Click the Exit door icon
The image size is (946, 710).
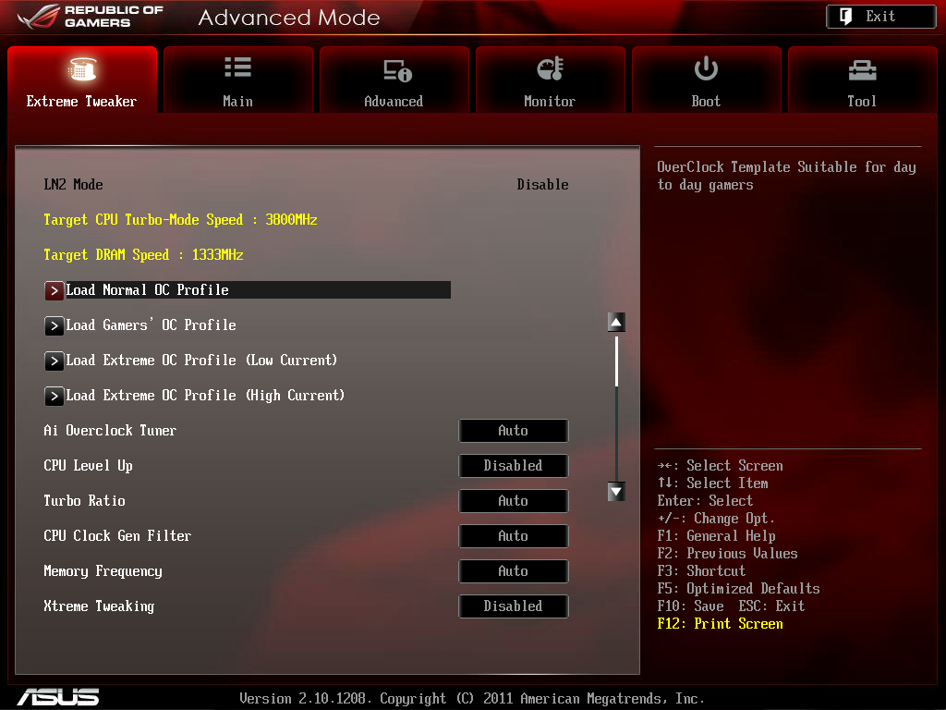845,16
